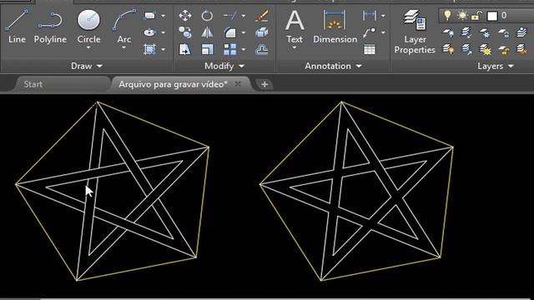The image size is (534, 300).
Task: Open the Linear dimension dropdown arrow
Action: (x=383, y=16)
